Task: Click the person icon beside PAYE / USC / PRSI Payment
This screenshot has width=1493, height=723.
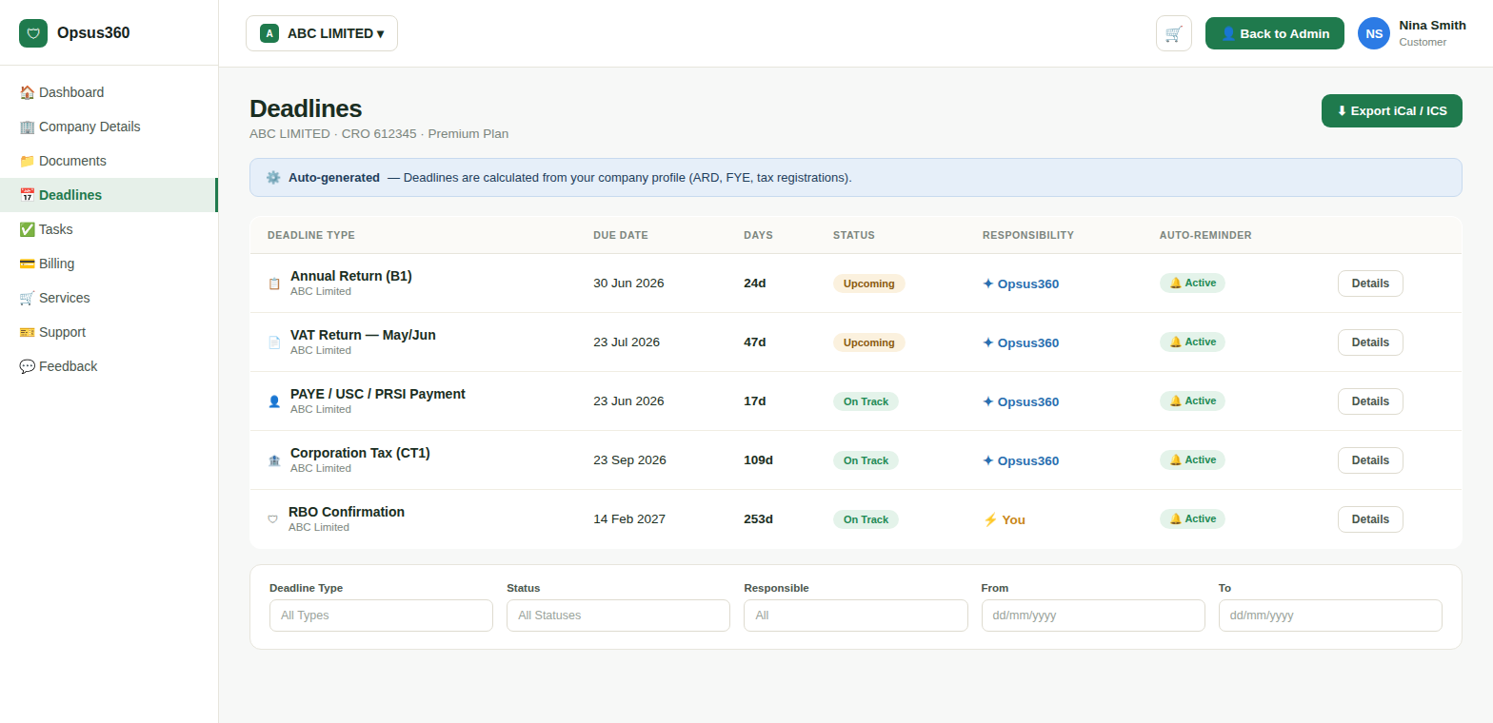Action: (274, 401)
